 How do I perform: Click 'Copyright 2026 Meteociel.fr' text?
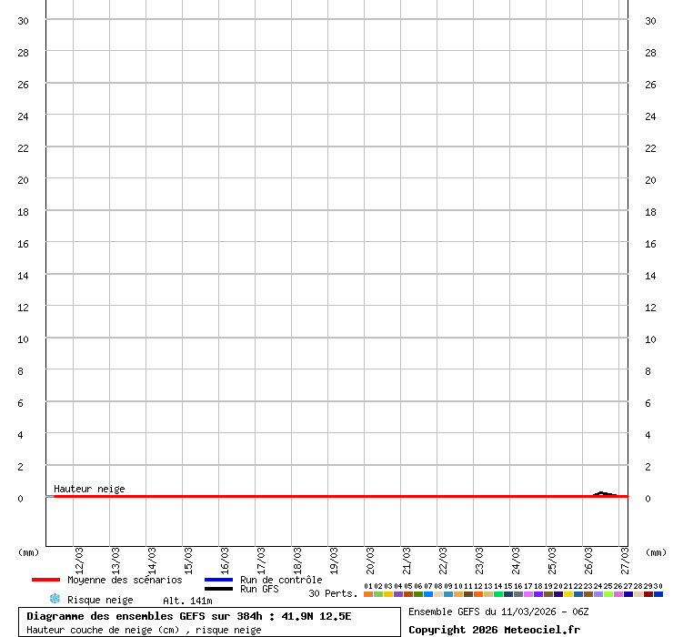(494, 630)
